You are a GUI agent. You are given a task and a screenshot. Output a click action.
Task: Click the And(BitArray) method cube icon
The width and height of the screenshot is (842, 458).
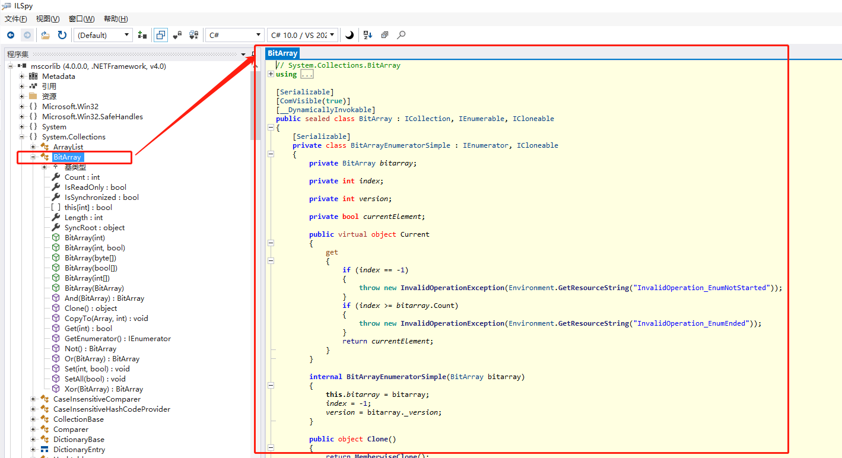pyautogui.click(x=56, y=298)
